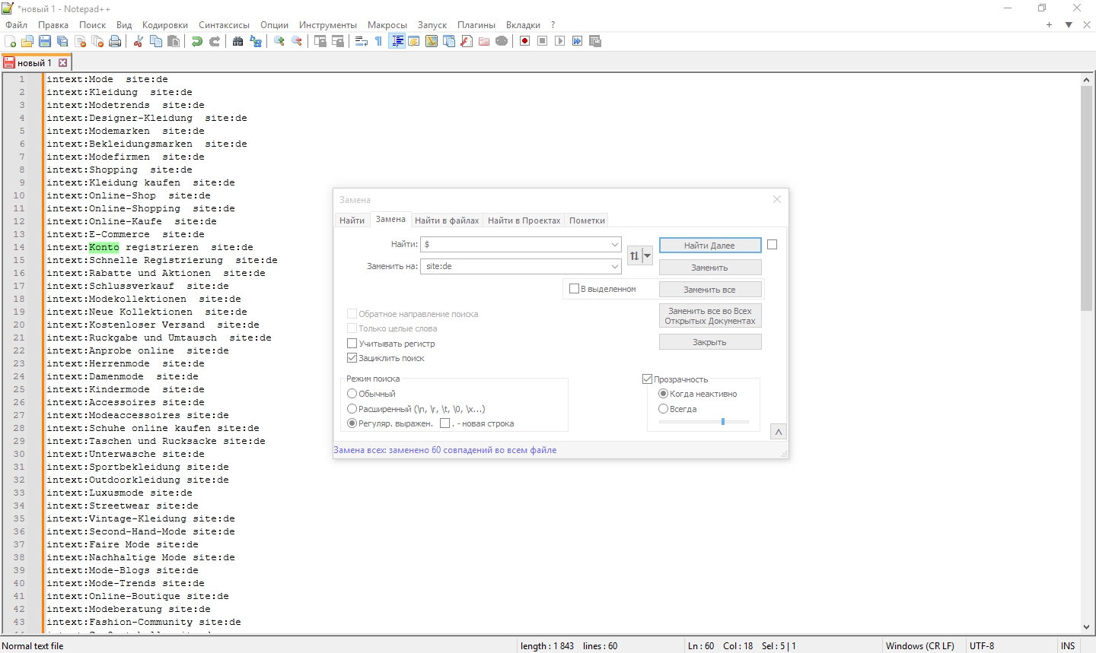This screenshot has height=653, width=1096.
Task: Click the Print toolbar icon
Action: click(115, 41)
